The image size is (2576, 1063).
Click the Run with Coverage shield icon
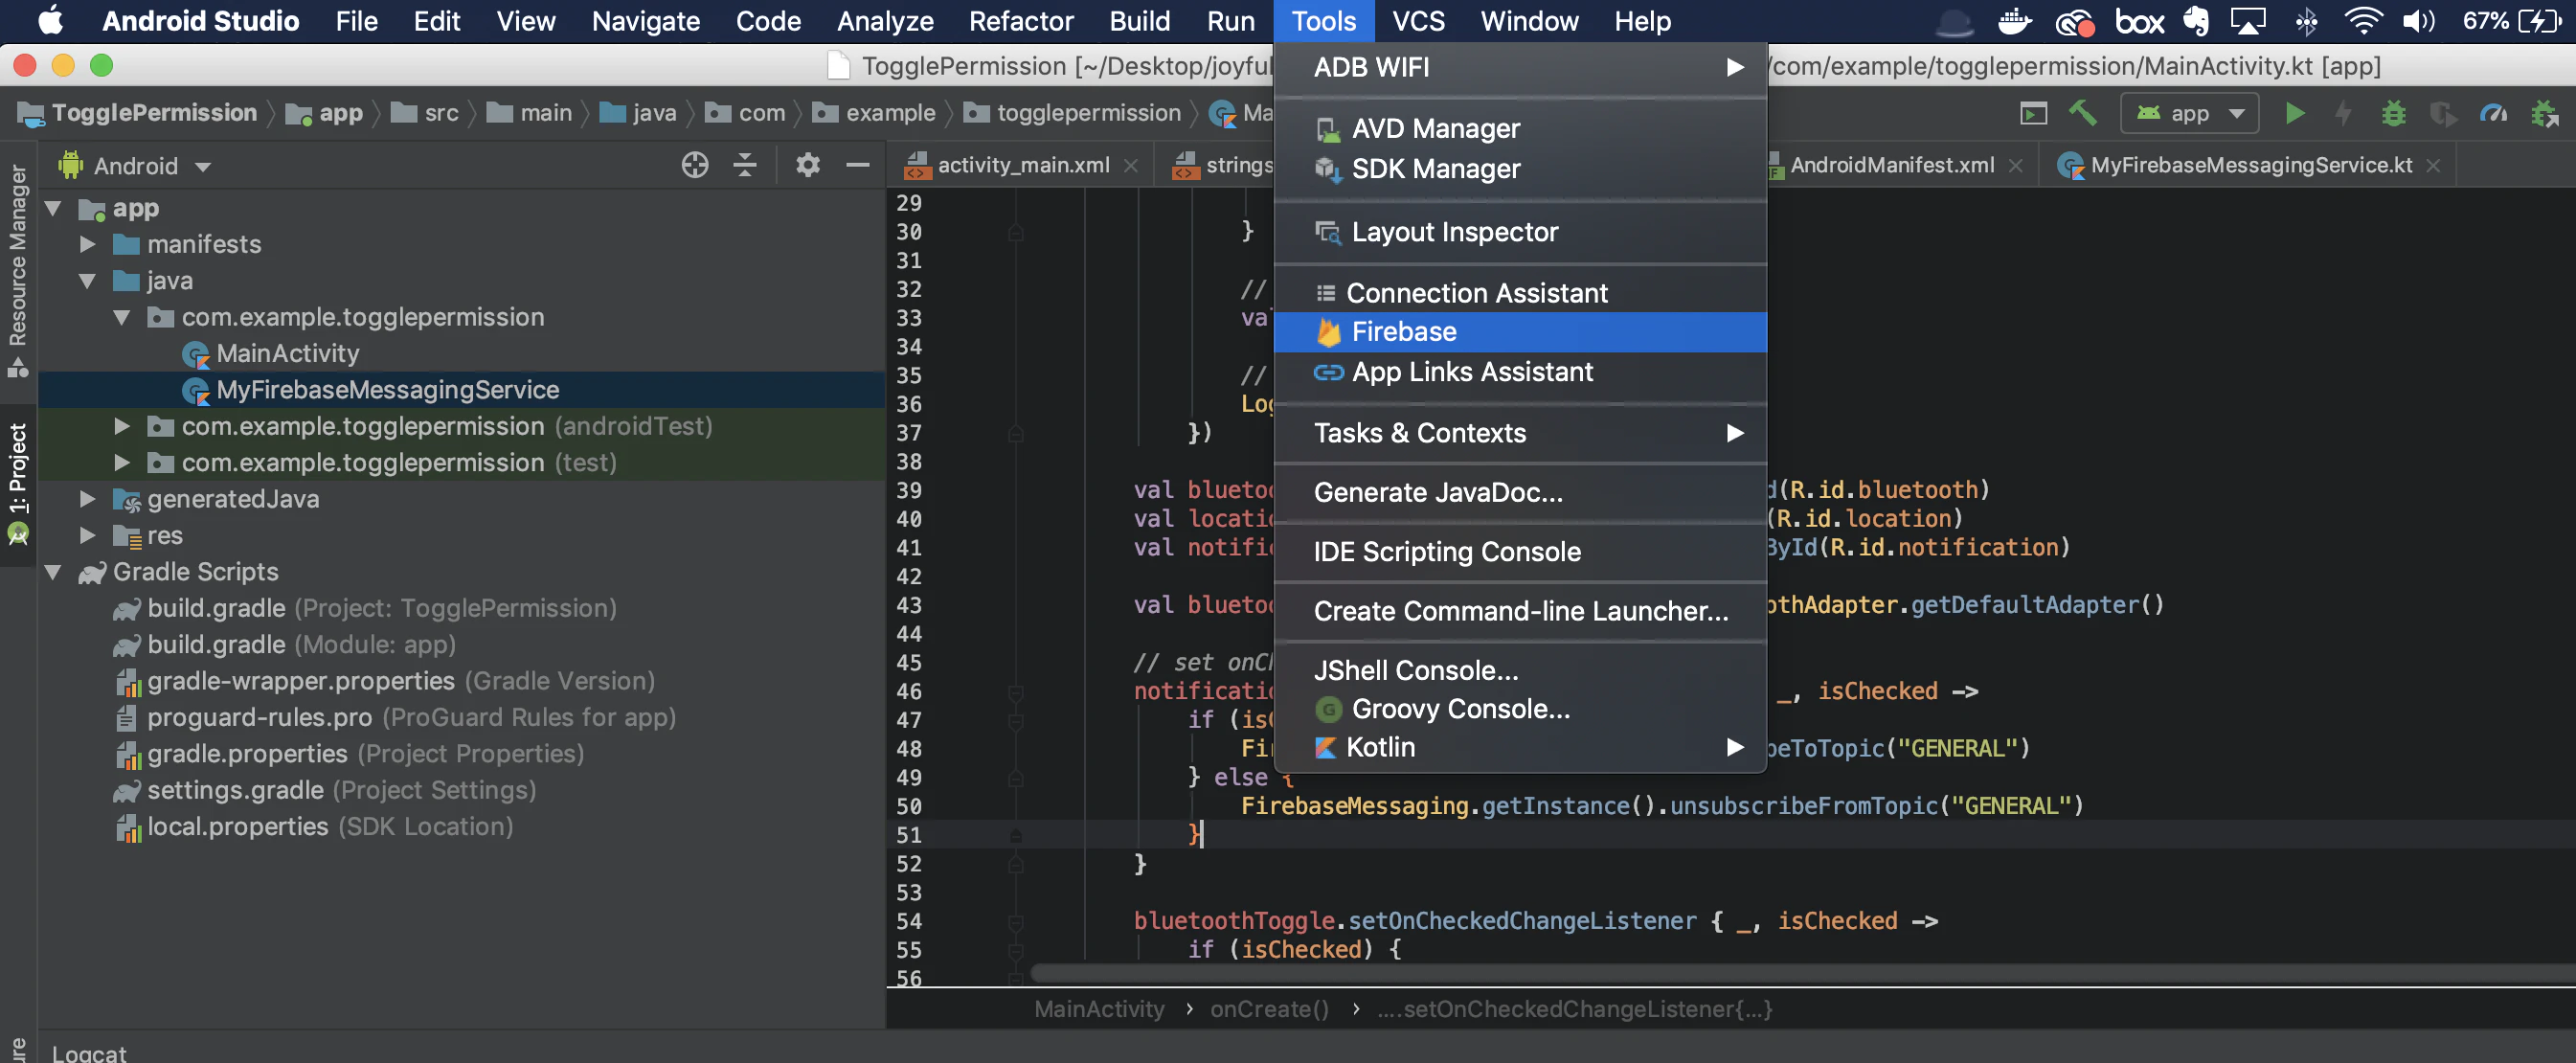tap(2443, 114)
